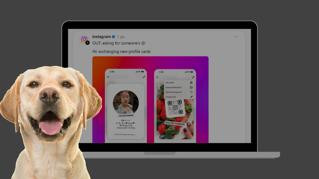Viewport: 319px width, 179px height.
Task: Close the right phone screen with X
Action: [x=157, y=77]
